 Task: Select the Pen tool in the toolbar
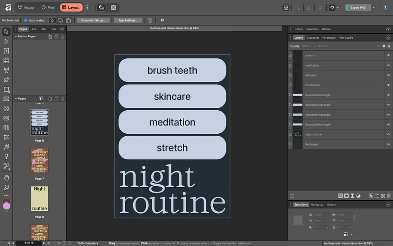(6, 80)
